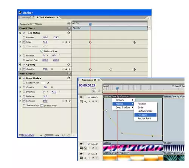Reset the Drop Shadow effect

(68, 78)
